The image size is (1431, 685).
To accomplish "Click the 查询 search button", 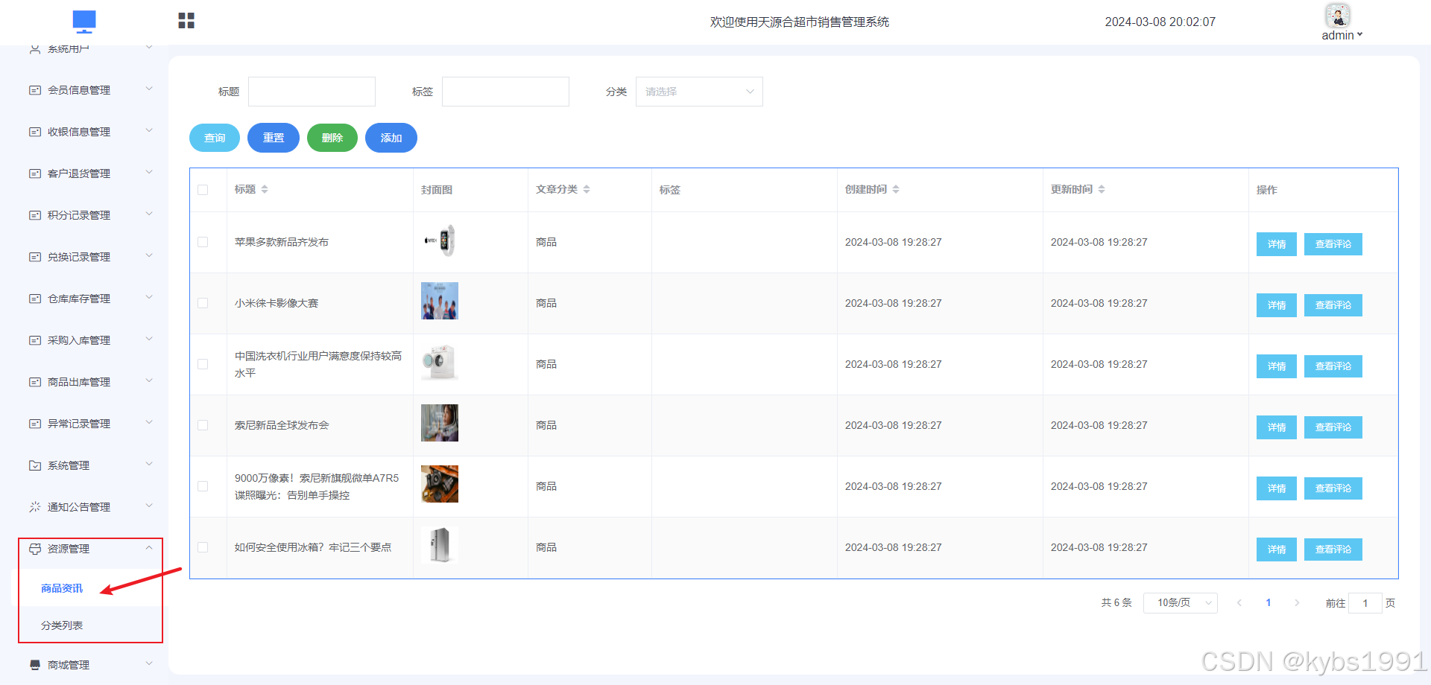I will [215, 138].
